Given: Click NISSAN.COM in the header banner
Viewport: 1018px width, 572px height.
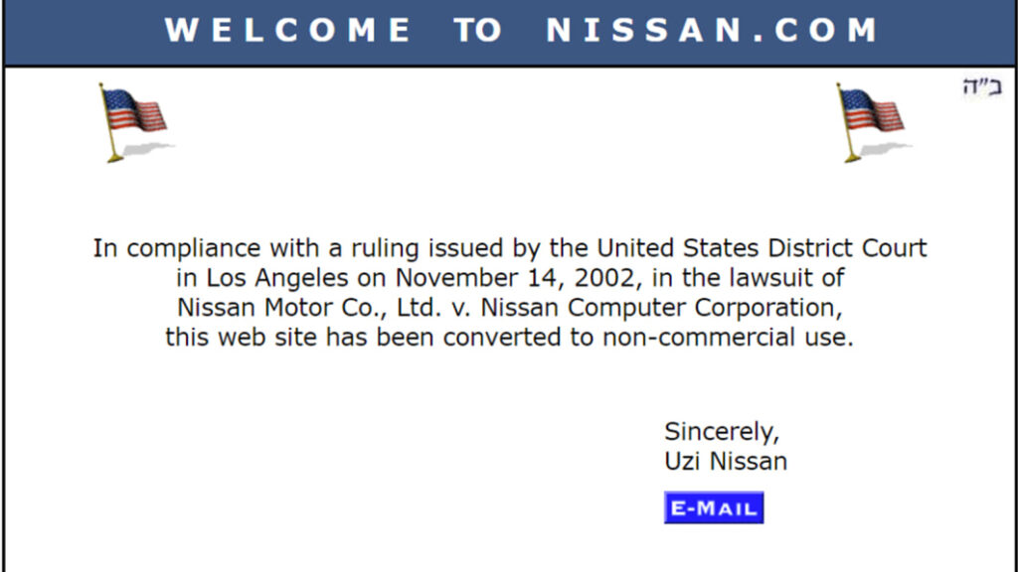Looking at the screenshot, I should (712, 31).
